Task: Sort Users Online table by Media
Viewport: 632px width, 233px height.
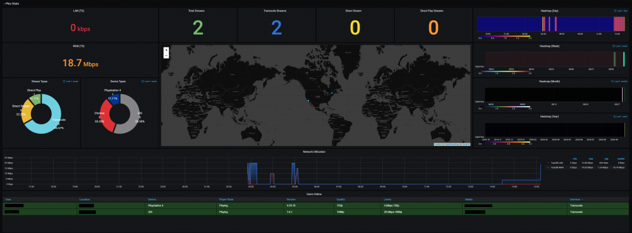Action: 468,199
